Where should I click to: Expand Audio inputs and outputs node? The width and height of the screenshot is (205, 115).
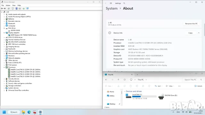[4, 14]
